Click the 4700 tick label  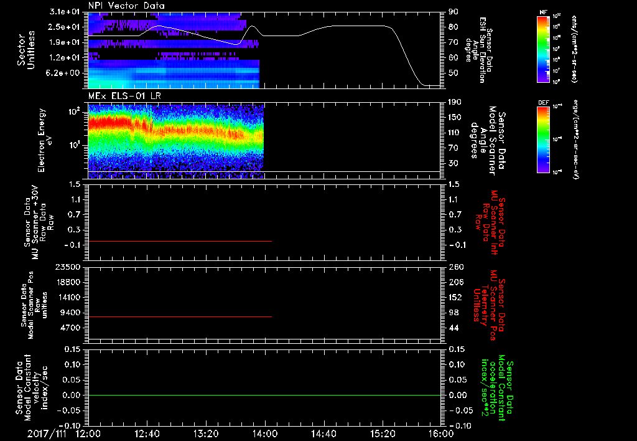click(70, 328)
